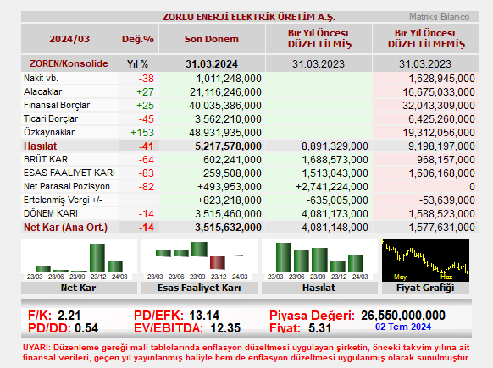Screen dimensions: 493x368
Task: Click the PD/DD ratio 0.54
Action: [86, 328]
